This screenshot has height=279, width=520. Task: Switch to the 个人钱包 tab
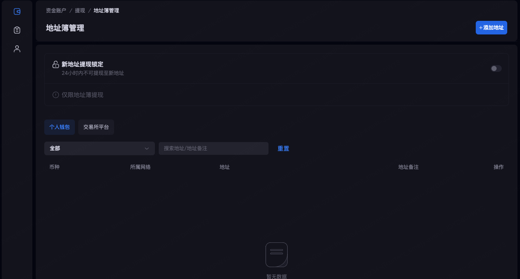tap(60, 127)
